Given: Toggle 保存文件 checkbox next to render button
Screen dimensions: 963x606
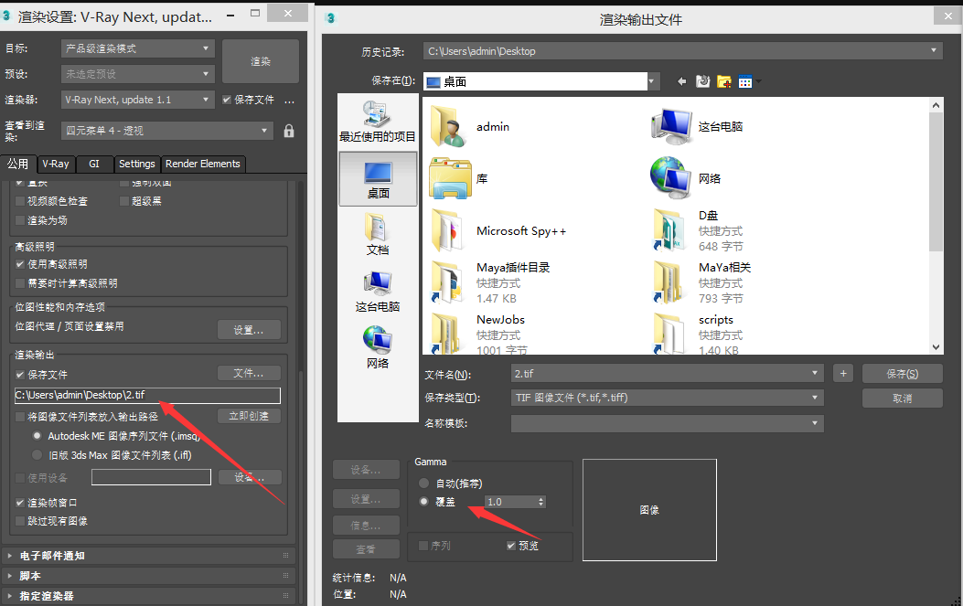Looking at the screenshot, I should coord(227,100).
